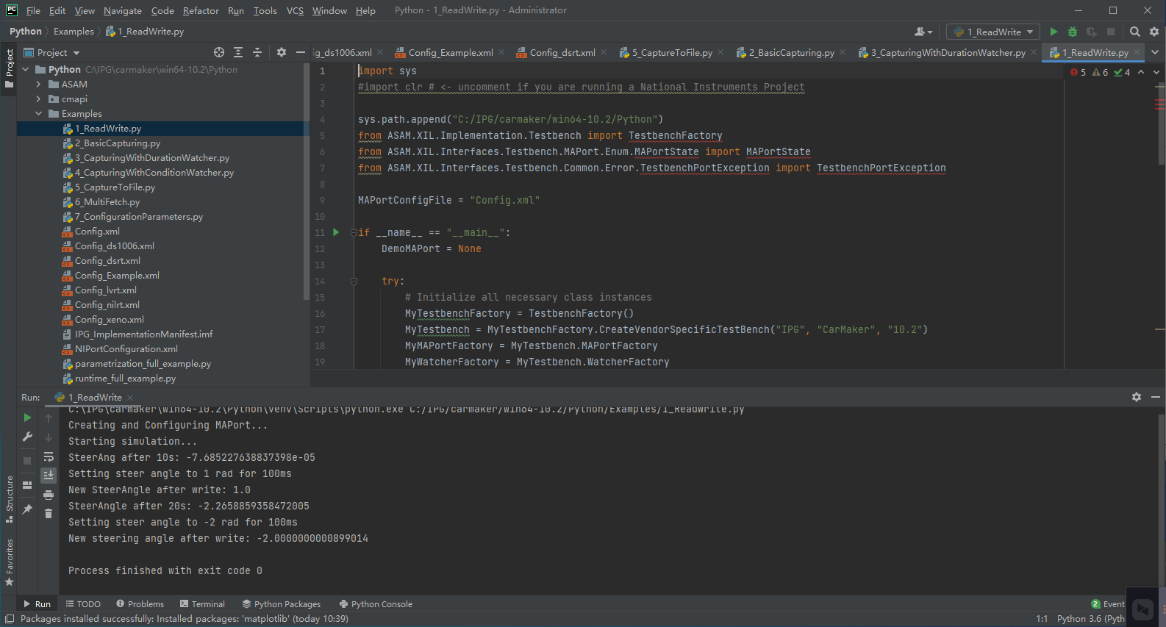The width and height of the screenshot is (1166, 627).
Task: Switch to the Config_Example.xml editor tab
Action: [451, 52]
